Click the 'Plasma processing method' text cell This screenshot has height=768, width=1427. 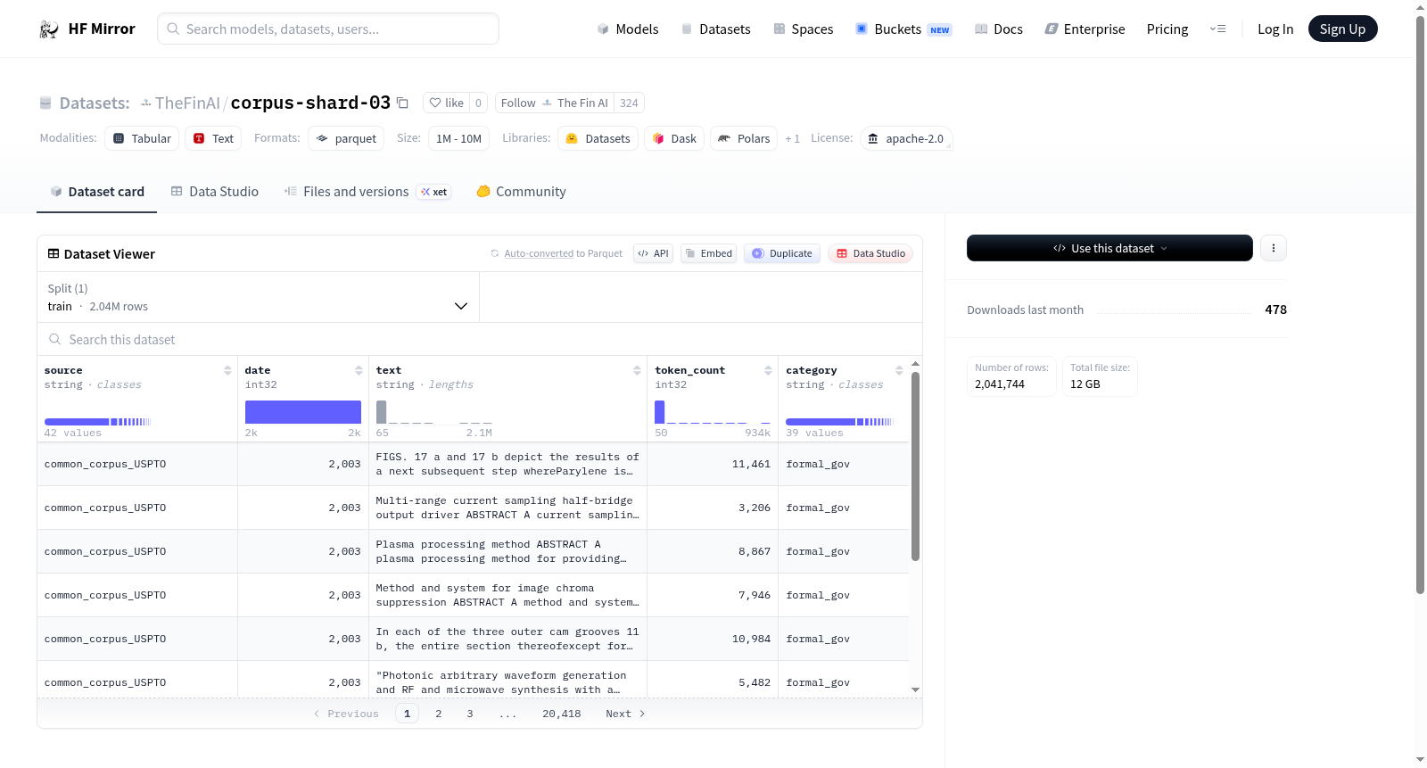tap(507, 551)
